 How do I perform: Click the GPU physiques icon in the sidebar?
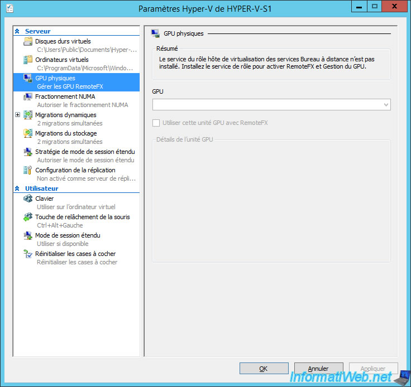coord(28,78)
